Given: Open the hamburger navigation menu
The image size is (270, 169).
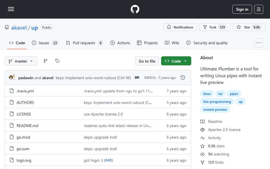Looking at the screenshot, I should [11, 9].
